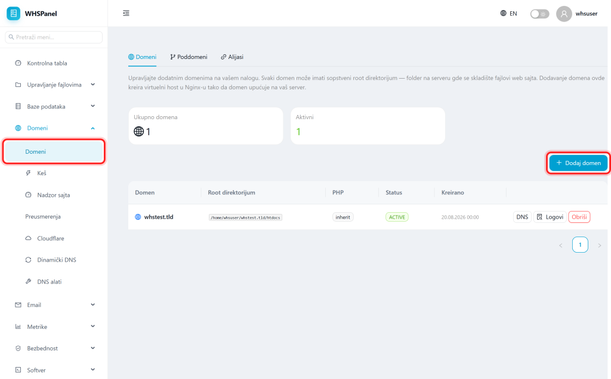
Task: Expand the Softver menu chevron
Action: (x=92, y=370)
